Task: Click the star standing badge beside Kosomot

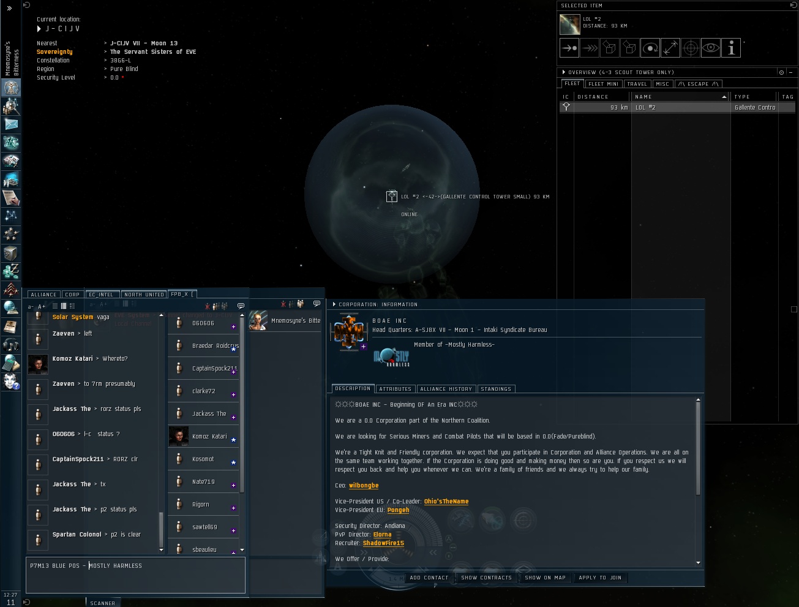Action: [x=233, y=462]
